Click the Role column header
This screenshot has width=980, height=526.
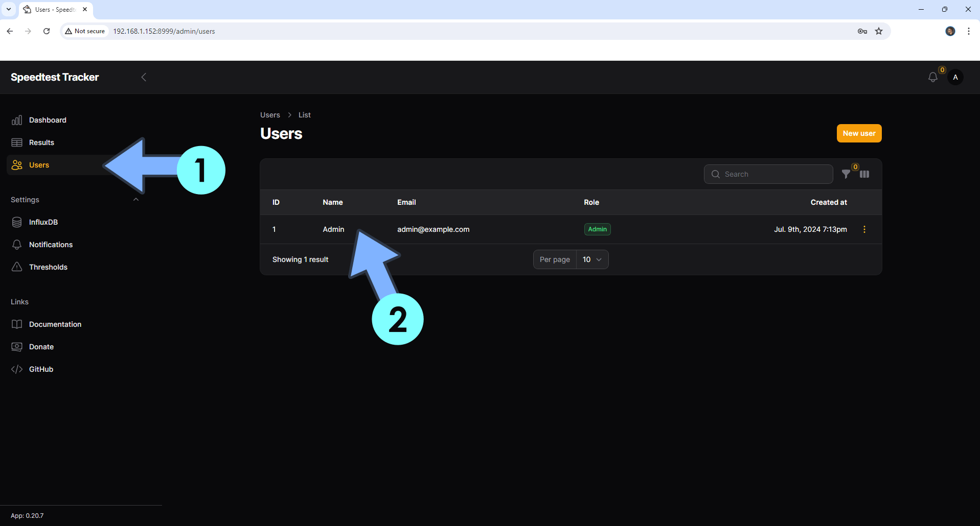tap(591, 202)
